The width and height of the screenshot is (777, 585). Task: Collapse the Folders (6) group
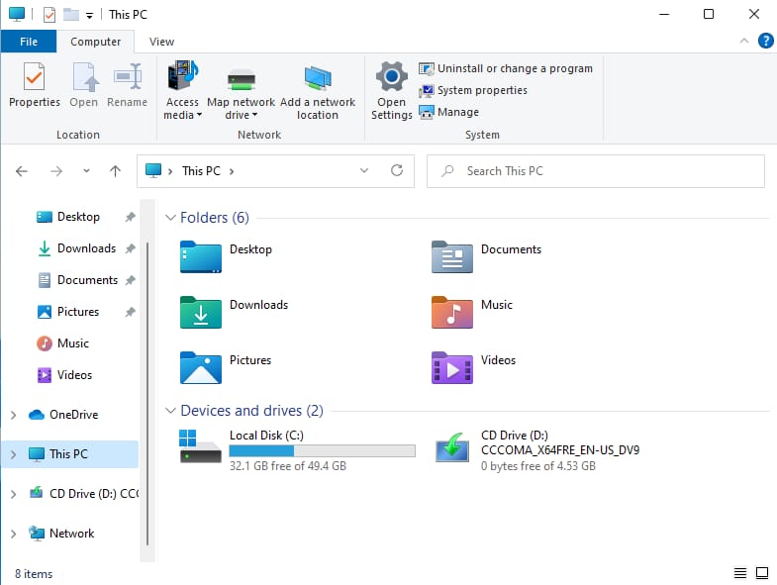point(170,218)
